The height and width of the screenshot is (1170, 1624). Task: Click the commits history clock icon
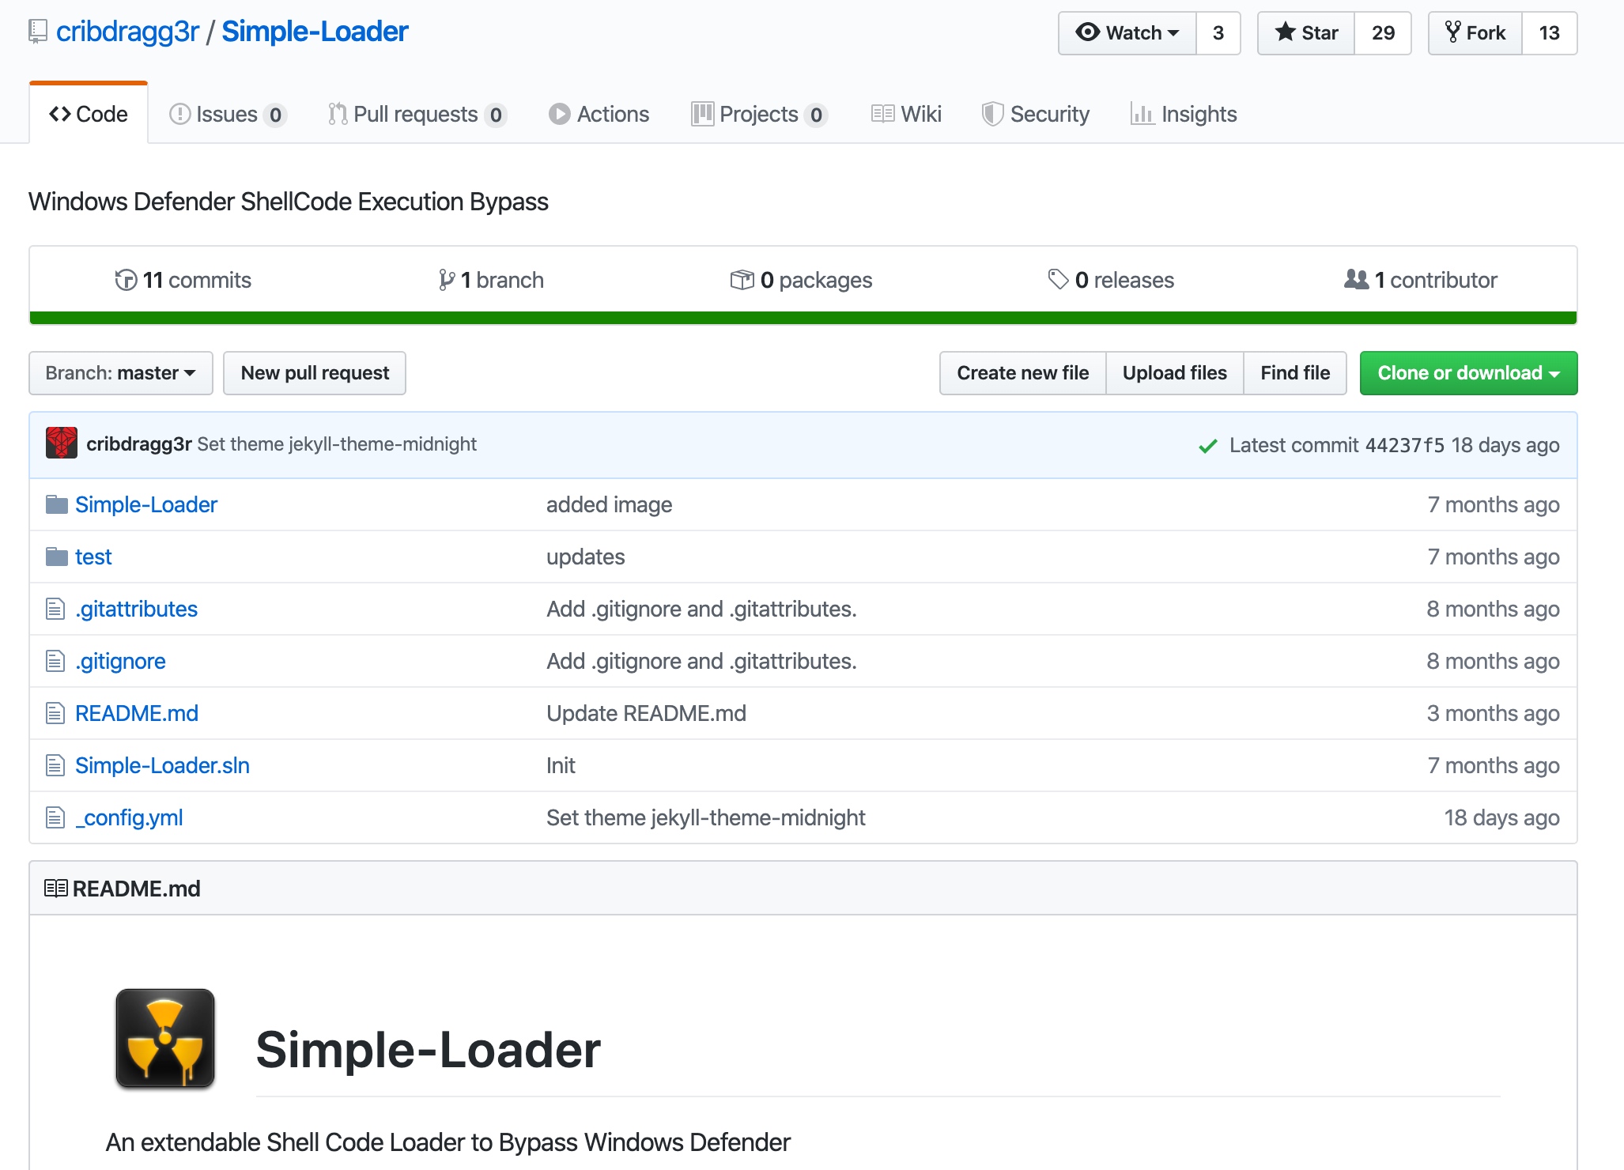pyautogui.click(x=126, y=280)
